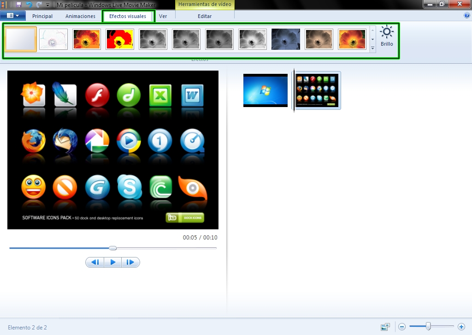Screen dimensions: 472x335
Task: Select the Efectos visuales tab
Action: click(128, 16)
